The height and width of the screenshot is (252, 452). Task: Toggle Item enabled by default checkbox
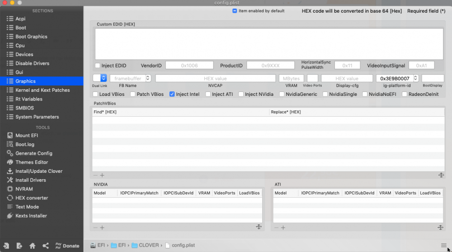click(x=235, y=11)
